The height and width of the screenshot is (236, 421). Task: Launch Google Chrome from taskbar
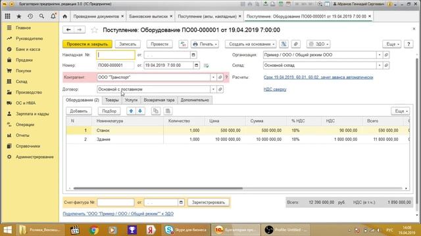coord(94,230)
